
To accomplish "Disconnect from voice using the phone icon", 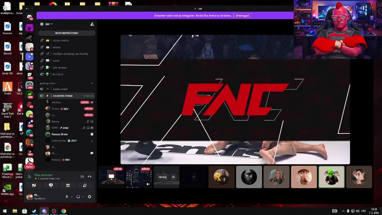I will point(90,177).
